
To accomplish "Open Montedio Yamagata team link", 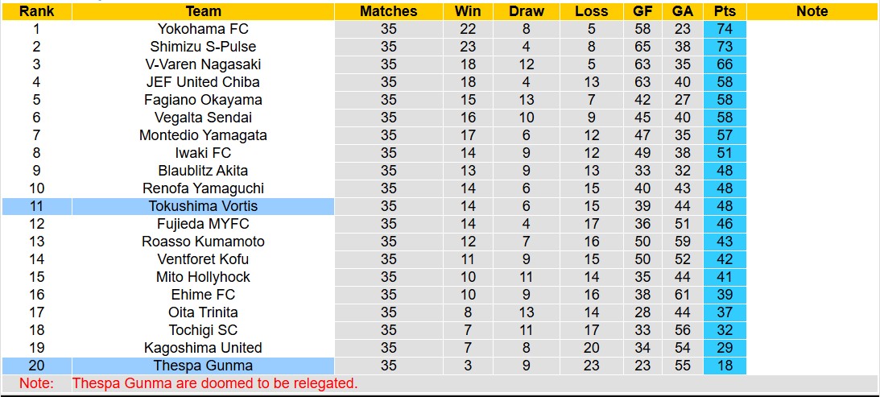I will (x=203, y=135).
